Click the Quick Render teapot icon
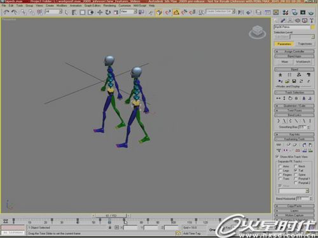318x238 pixels. (311, 12)
